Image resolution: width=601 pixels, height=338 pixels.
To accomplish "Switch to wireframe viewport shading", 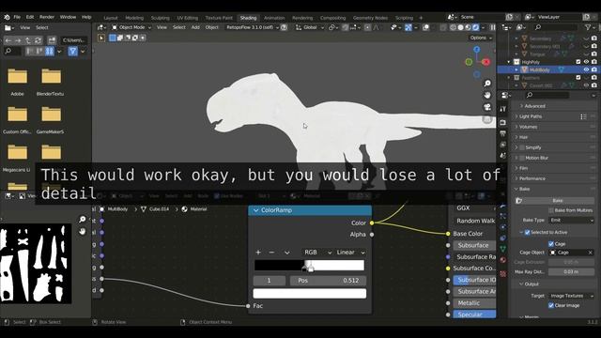I will tap(453, 27).
